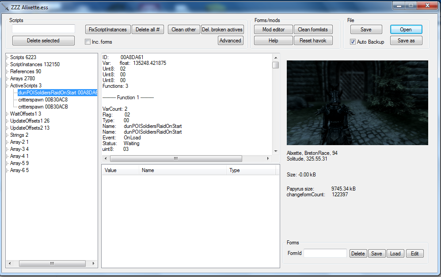Open the Mod editor
This screenshot has width=441, height=277.
[274, 30]
